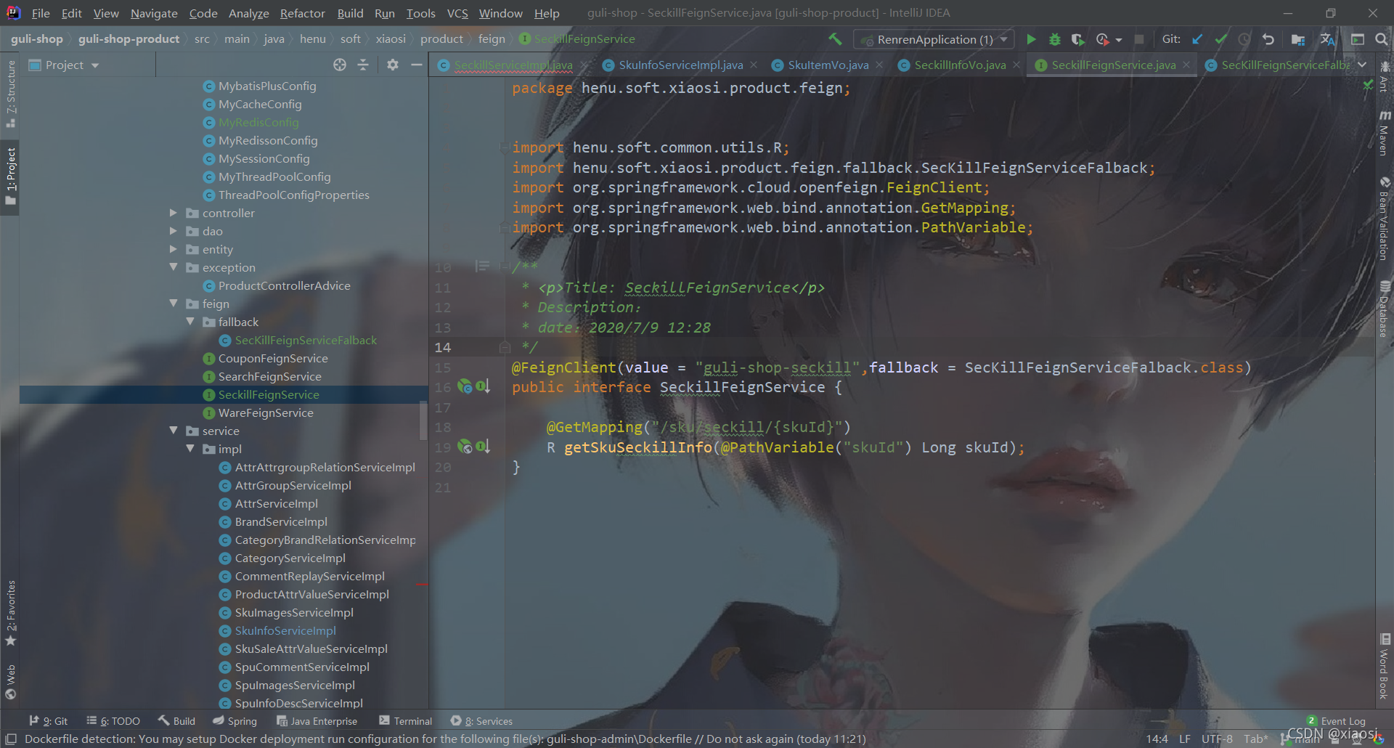Screen dimensions: 1394x748
Task: Toggle the Terminal tool window
Action: tap(405, 721)
